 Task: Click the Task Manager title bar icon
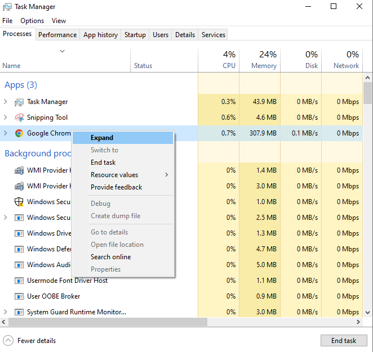click(x=7, y=7)
